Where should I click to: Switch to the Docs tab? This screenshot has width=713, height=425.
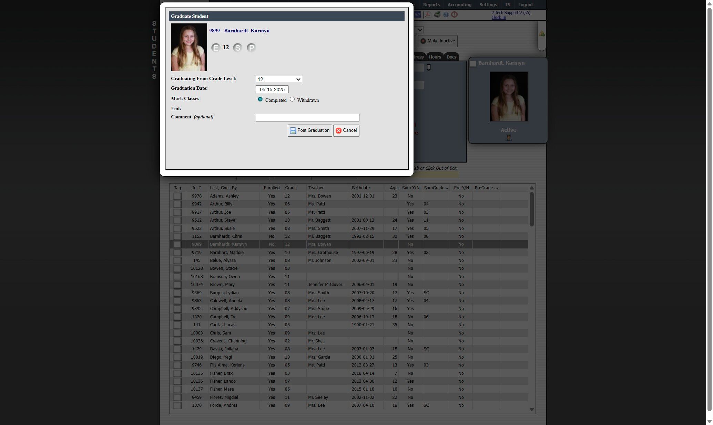(x=451, y=57)
